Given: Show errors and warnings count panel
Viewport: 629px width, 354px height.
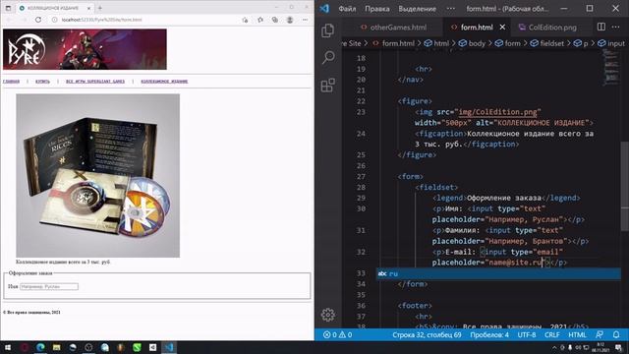Looking at the screenshot, I should [337, 334].
